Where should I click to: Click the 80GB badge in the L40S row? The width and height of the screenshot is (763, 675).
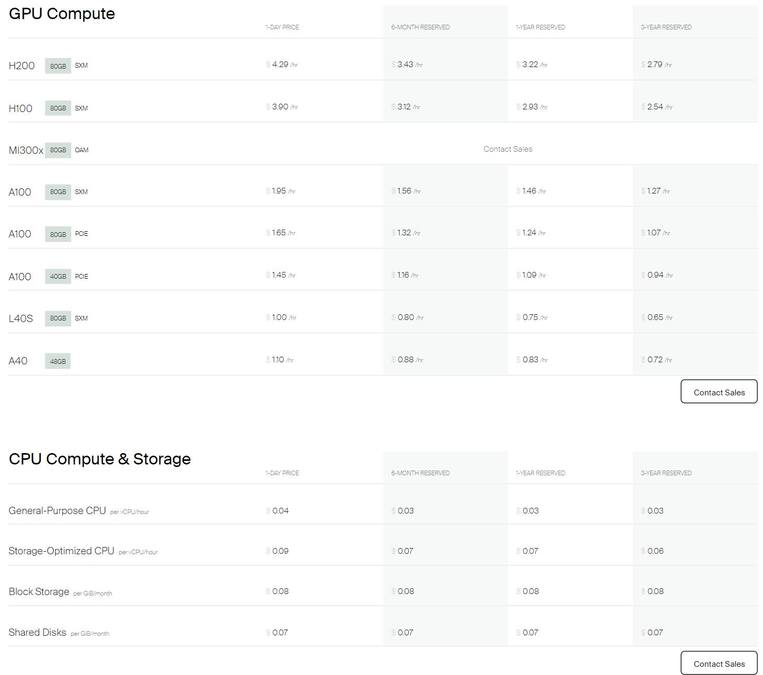coord(58,318)
